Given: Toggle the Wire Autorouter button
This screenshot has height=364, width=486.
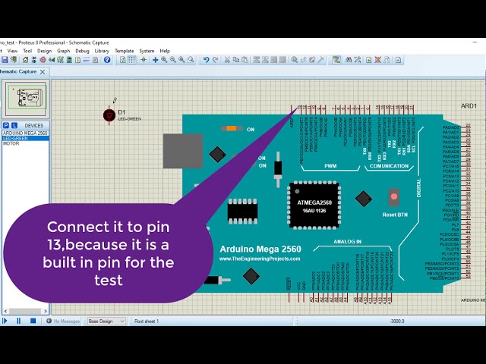Looking at the screenshot, I should click(x=336, y=60).
